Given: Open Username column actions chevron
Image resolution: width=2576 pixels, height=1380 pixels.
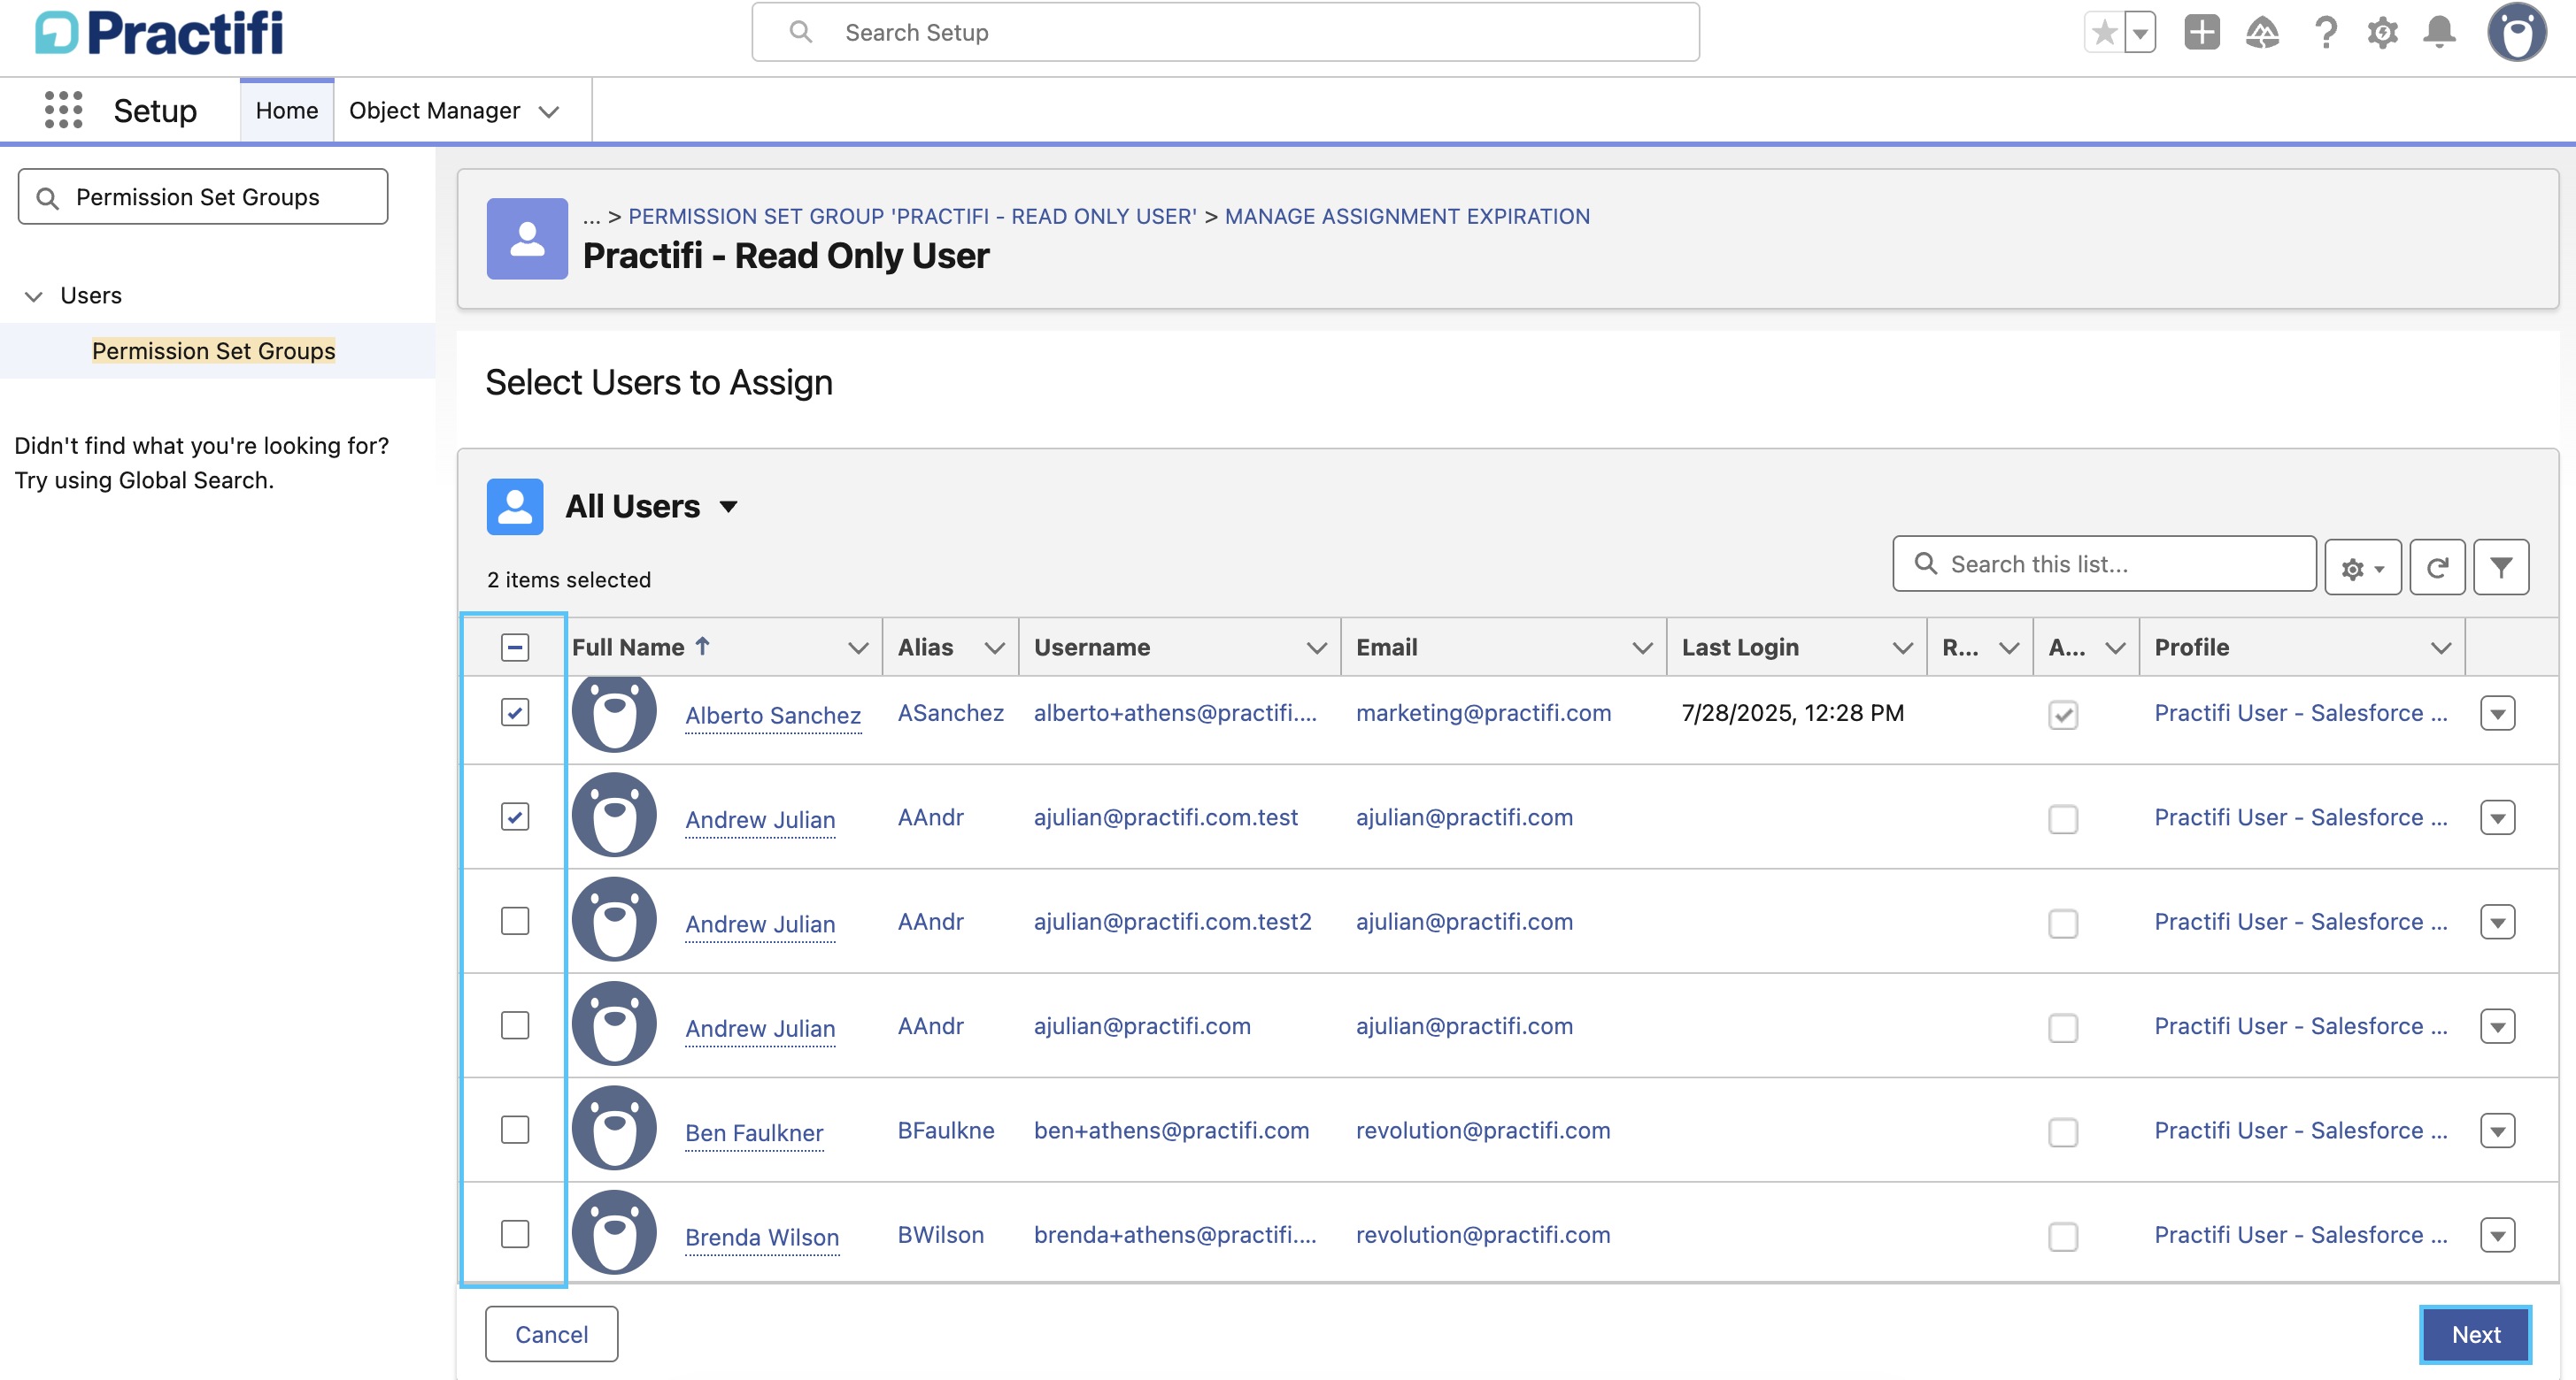Looking at the screenshot, I should [x=1317, y=648].
